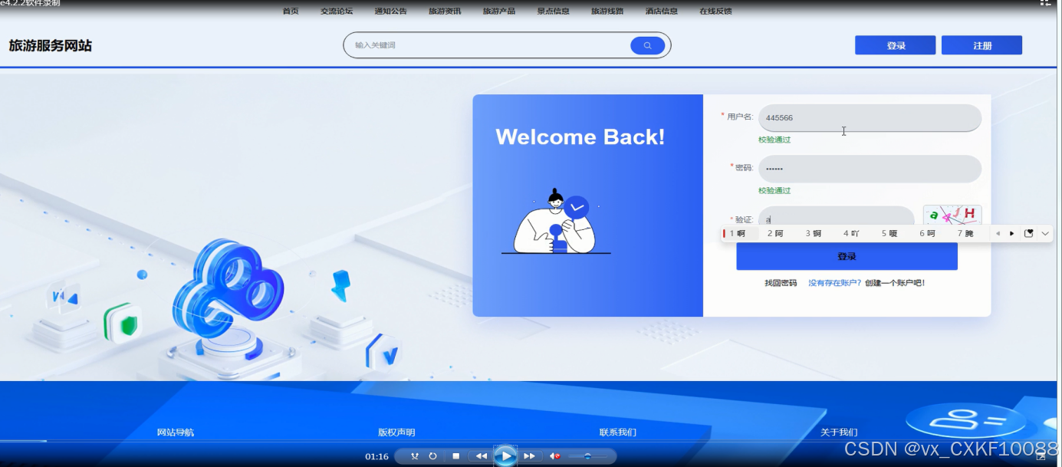Open the 交流论坛 nav item
This screenshot has width=1062, height=467.
click(x=337, y=12)
